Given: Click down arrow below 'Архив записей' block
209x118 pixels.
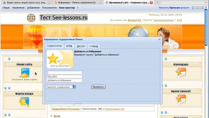Looking at the screenshot, I should [x=166, y=112].
